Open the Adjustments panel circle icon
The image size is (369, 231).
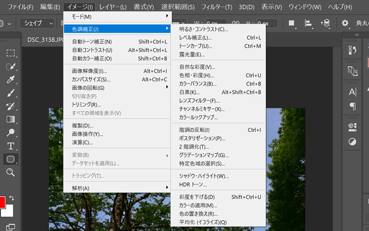pyautogui.click(x=352, y=142)
